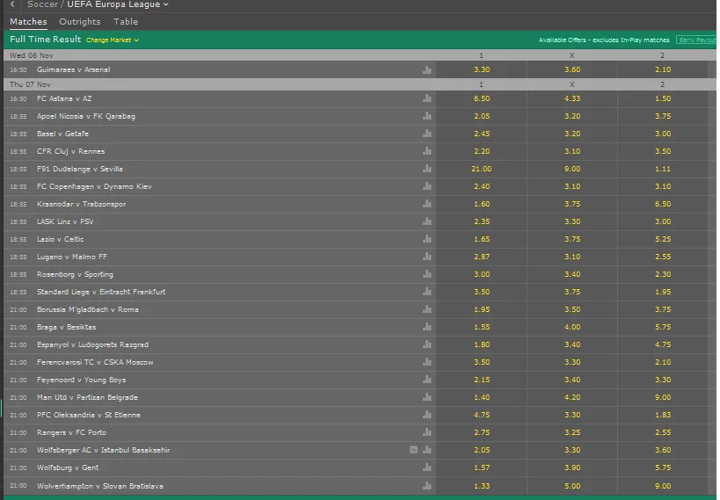The image size is (720, 500).
Task: Select draw 3.90 for Wolfsburg v Gent
Action: pos(572,467)
